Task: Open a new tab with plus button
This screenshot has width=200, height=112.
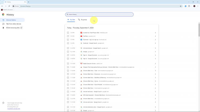Action: [x=29, y=2]
